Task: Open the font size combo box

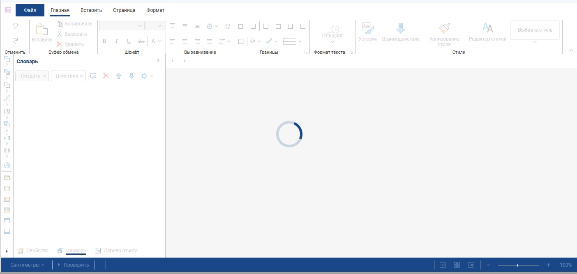Action: coord(155,25)
